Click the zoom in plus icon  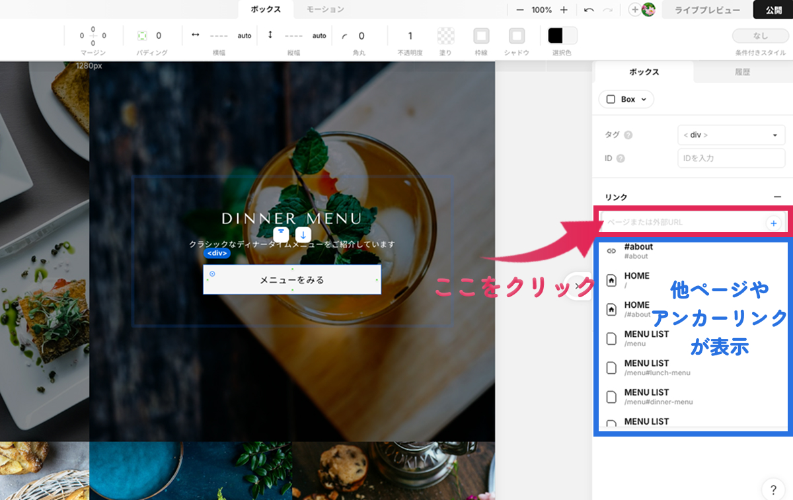click(564, 10)
